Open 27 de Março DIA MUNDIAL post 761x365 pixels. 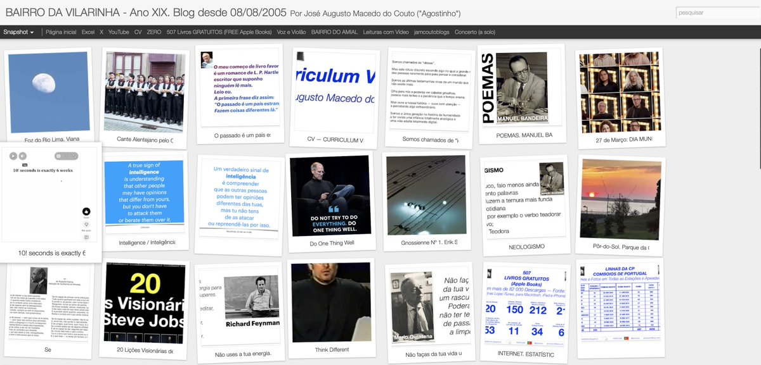[x=620, y=92]
